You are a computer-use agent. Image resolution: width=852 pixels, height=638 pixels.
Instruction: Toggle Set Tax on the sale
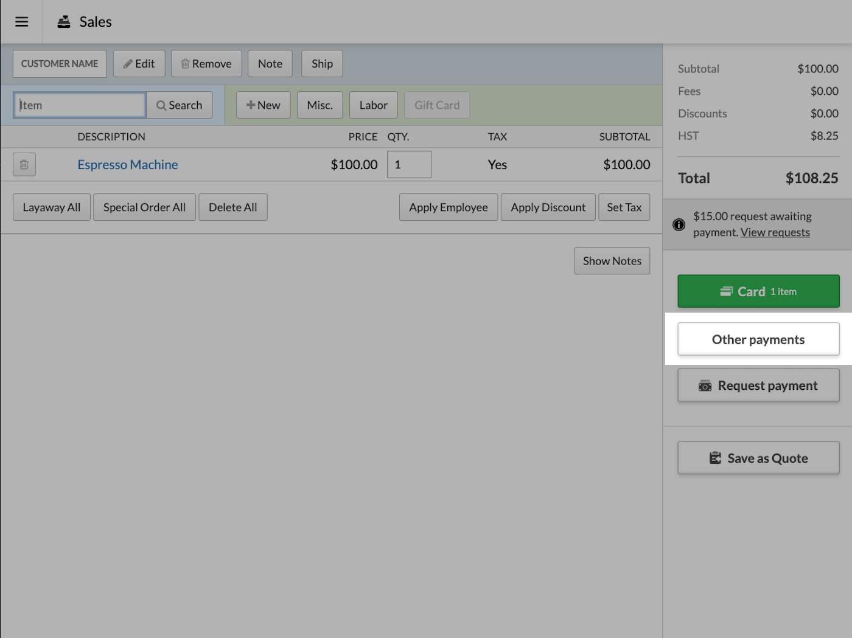[x=624, y=207]
